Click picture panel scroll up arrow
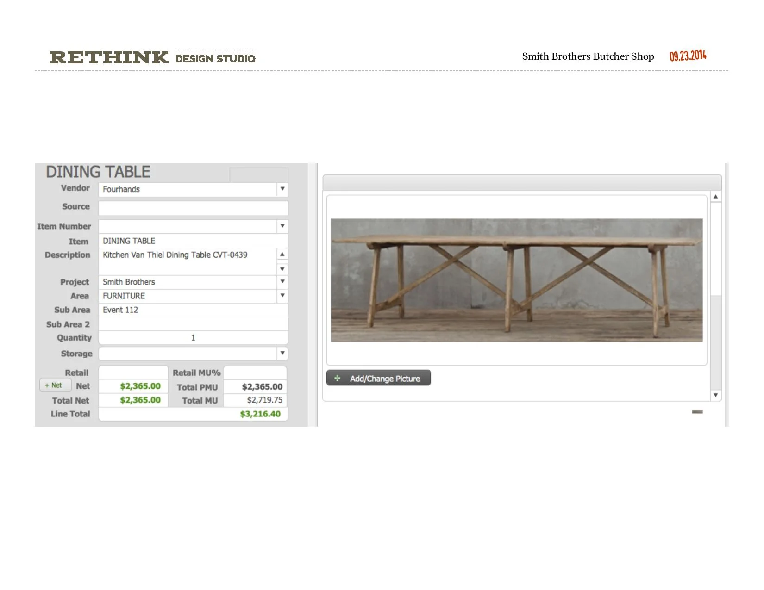The width and height of the screenshot is (764, 590). click(x=715, y=197)
